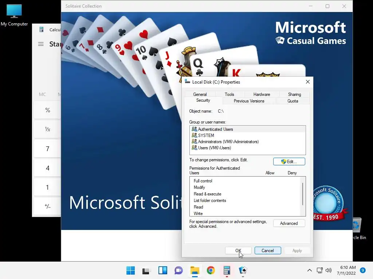Switch to the Tools tab

click(x=229, y=94)
